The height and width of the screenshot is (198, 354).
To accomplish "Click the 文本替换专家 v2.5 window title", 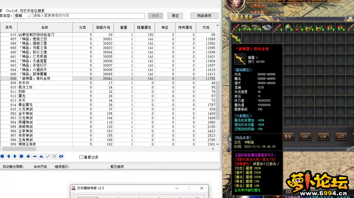I will pos(90,188).
